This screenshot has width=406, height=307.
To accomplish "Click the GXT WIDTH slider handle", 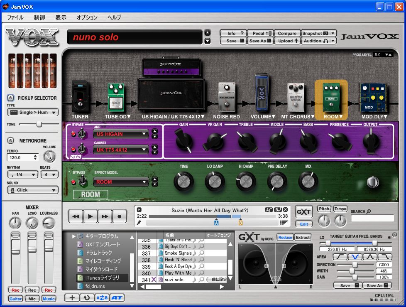I will click(x=352, y=271).
